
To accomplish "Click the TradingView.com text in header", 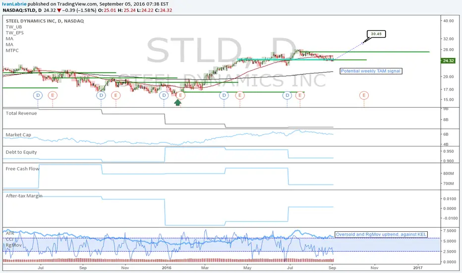I will click(x=77, y=4).
